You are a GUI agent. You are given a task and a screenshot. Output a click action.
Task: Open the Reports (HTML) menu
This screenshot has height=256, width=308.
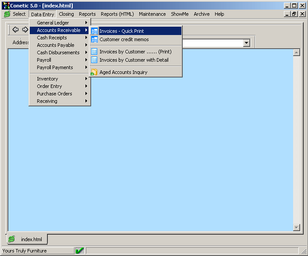(117, 14)
